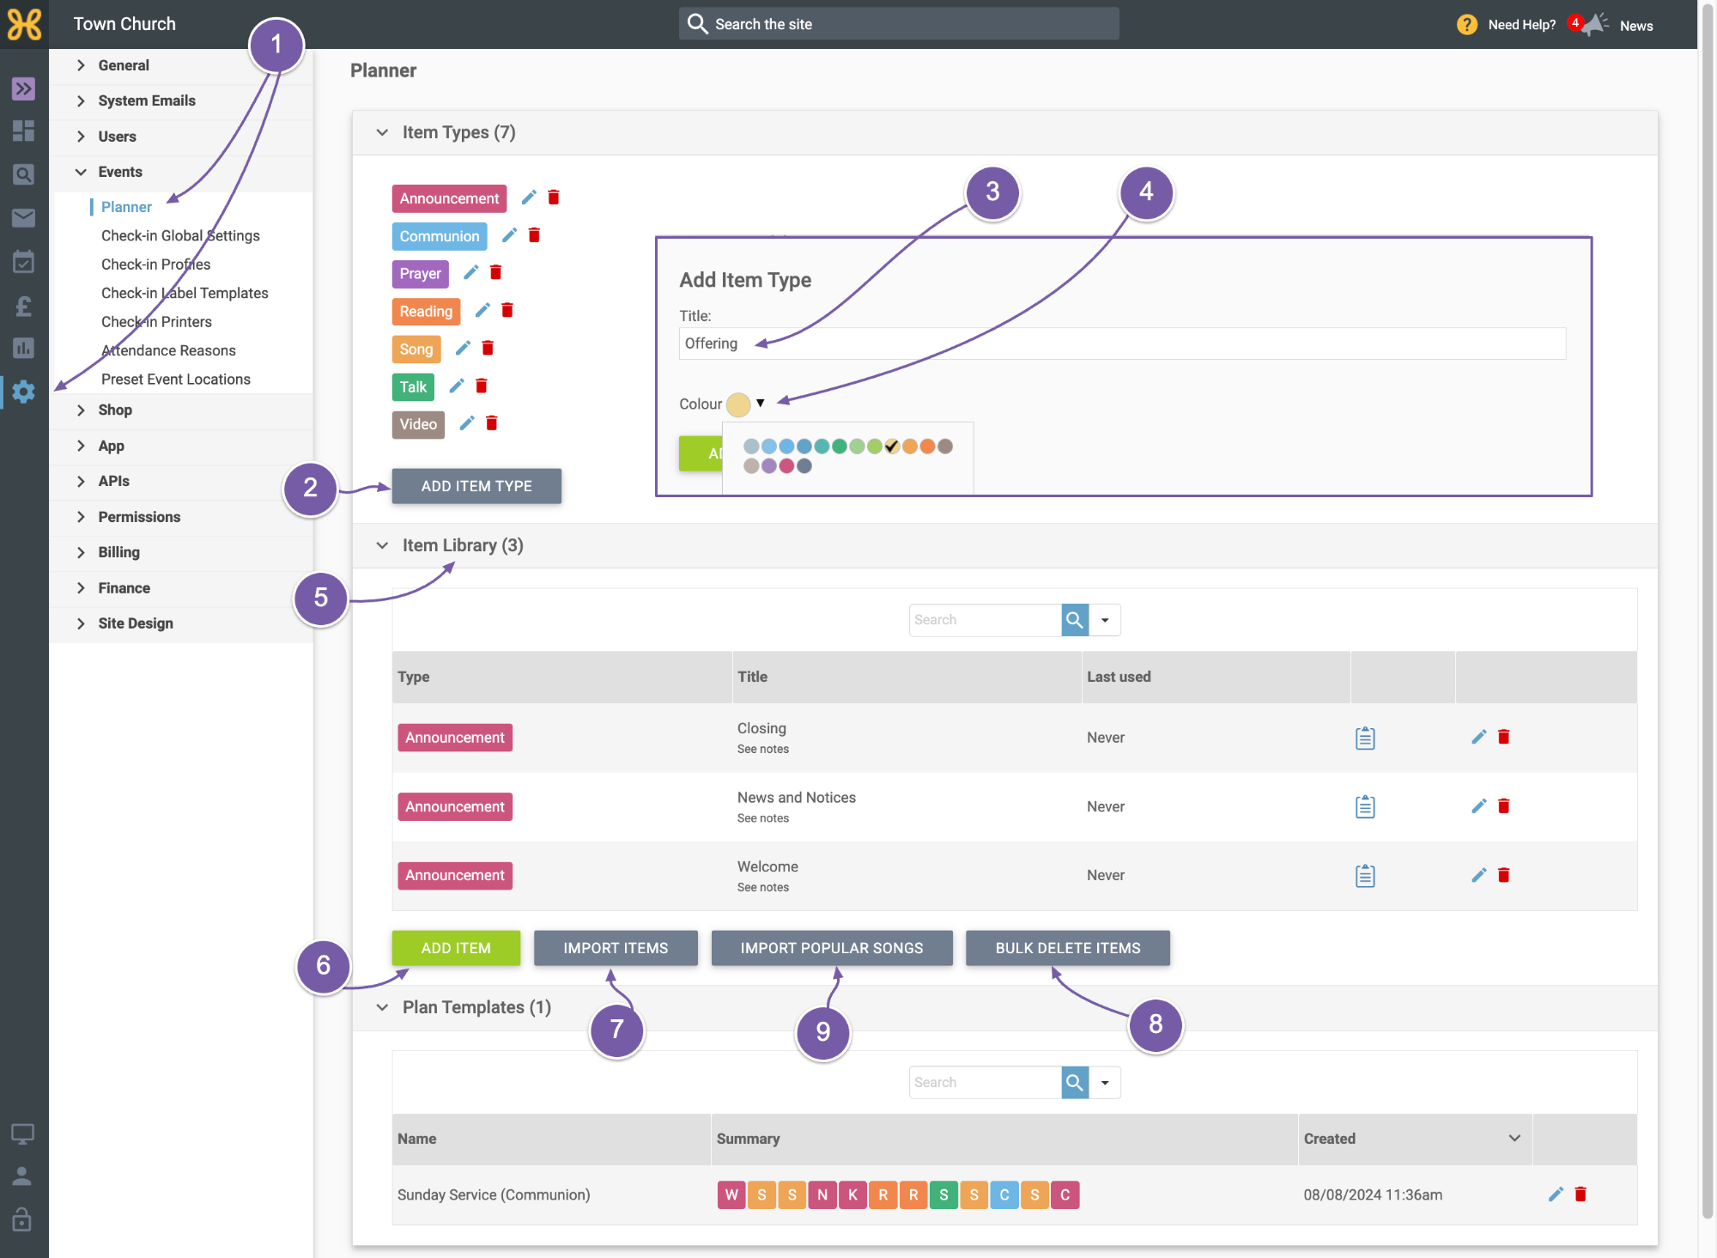Focus the Plan Templates search field
The image size is (1717, 1258).
[985, 1083]
